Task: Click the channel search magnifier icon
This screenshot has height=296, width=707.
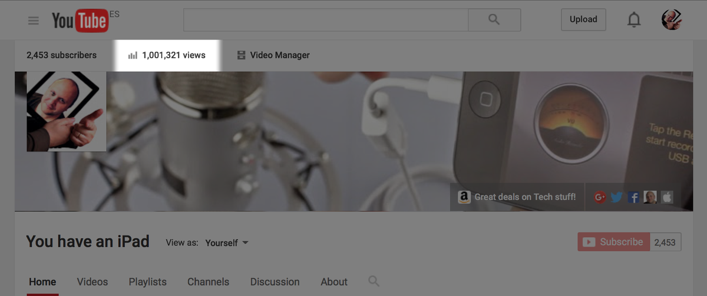Action: pyautogui.click(x=374, y=281)
